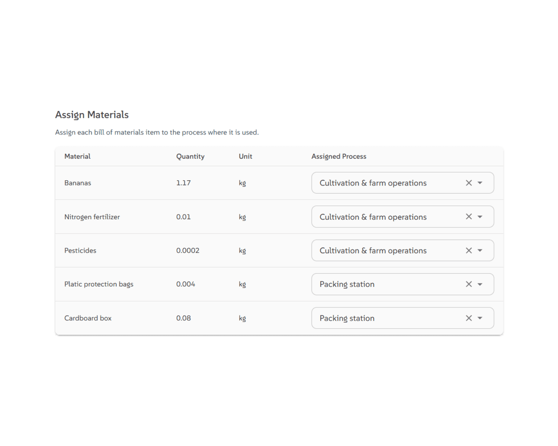The image size is (558, 446).
Task: Select the Bananas material name
Action: (78, 183)
